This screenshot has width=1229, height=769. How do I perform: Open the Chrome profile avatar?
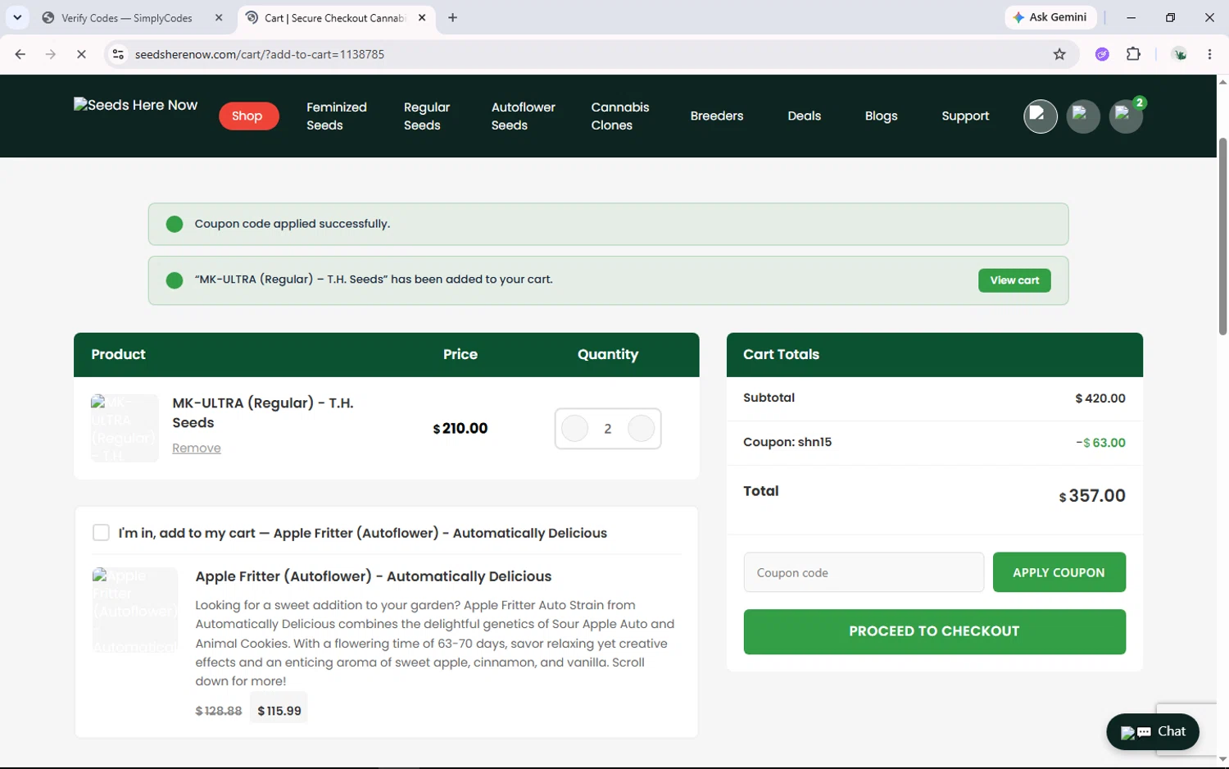tap(1180, 54)
